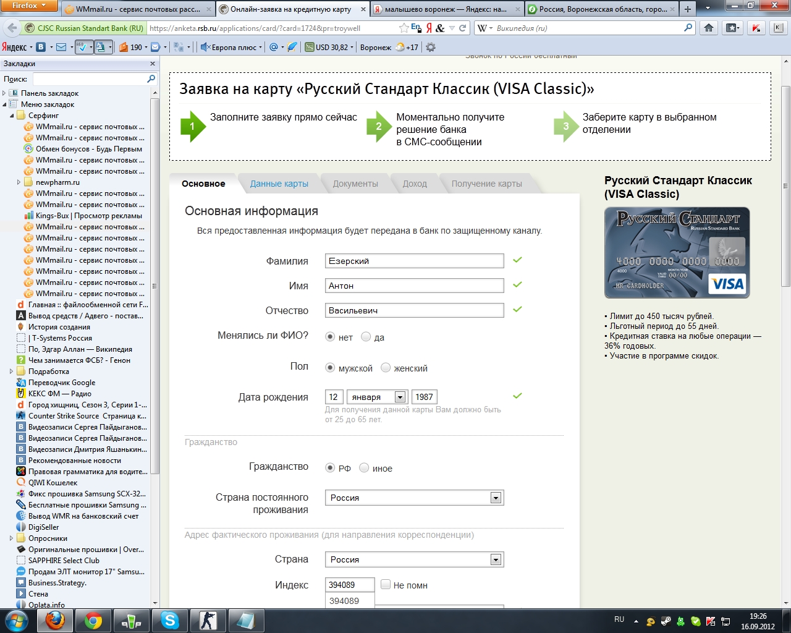
Task: Check the 'Не помн' index checkbox
Action: coord(386,584)
